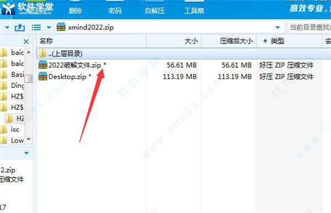
Task: Sort by 压缩后大小 column header
Action: 229,41
